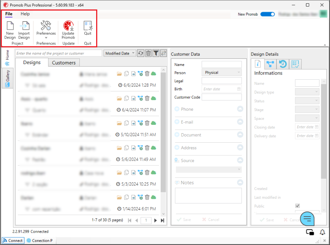Collapse the Document section arrow
The width and height of the screenshot is (330, 245).
pos(240,135)
